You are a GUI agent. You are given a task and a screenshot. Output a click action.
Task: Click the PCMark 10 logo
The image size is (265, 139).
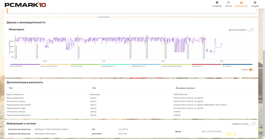pos(25,5)
